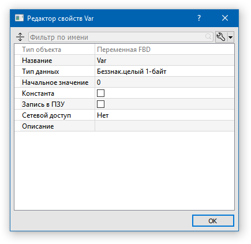Toggle the Константа checkbox
Screen dimensions: 251x244
click(100, 93)
